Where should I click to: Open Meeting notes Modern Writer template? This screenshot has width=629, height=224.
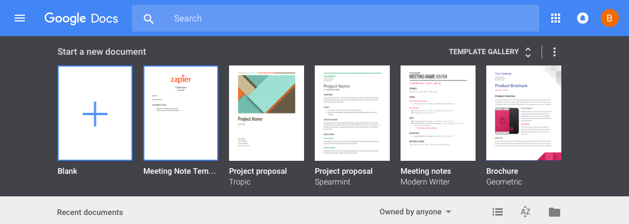[x=438, y=113]
